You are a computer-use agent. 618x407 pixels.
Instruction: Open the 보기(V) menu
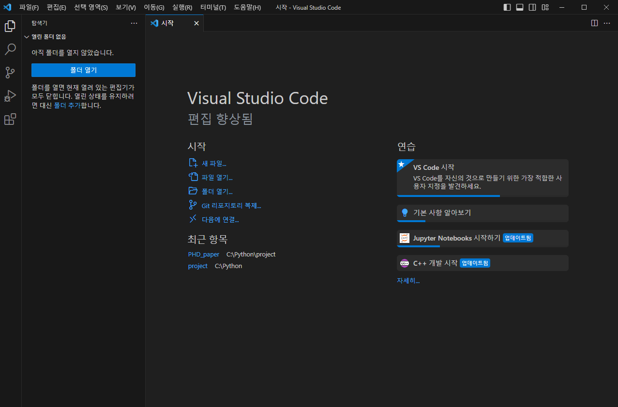126,7
